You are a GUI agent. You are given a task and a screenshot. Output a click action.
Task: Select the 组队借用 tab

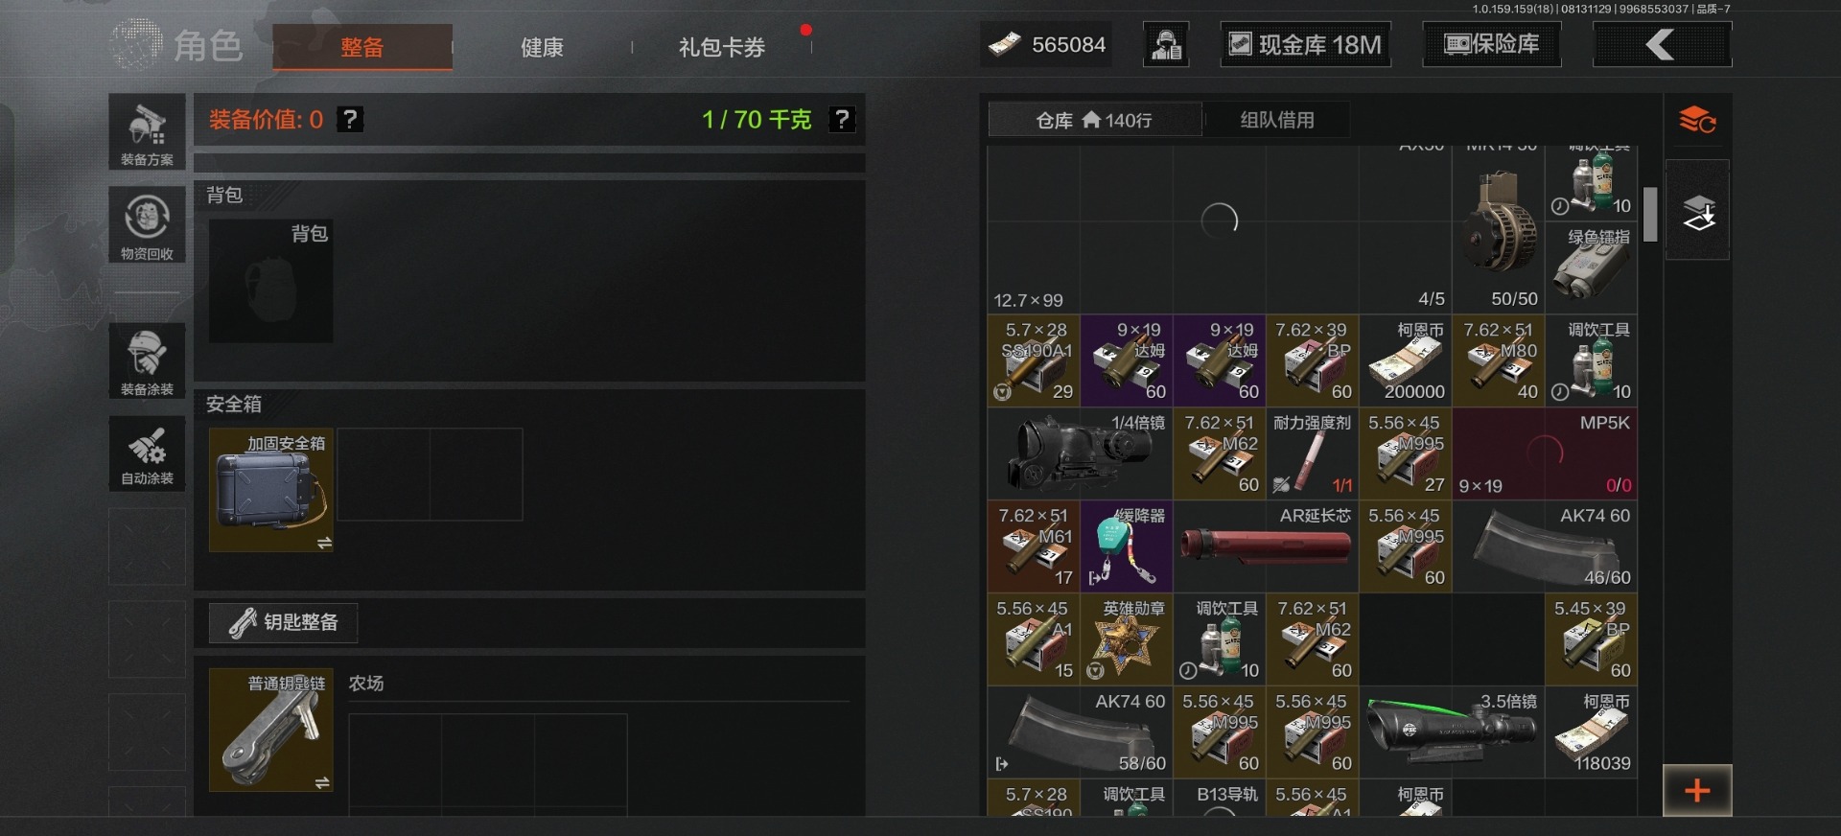pyautogui.click(x=1277, y=120)
